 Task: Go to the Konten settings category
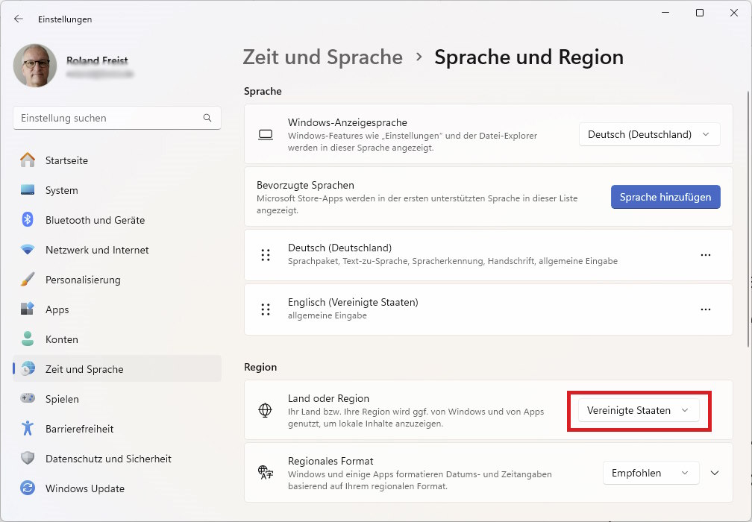[61, 339]
